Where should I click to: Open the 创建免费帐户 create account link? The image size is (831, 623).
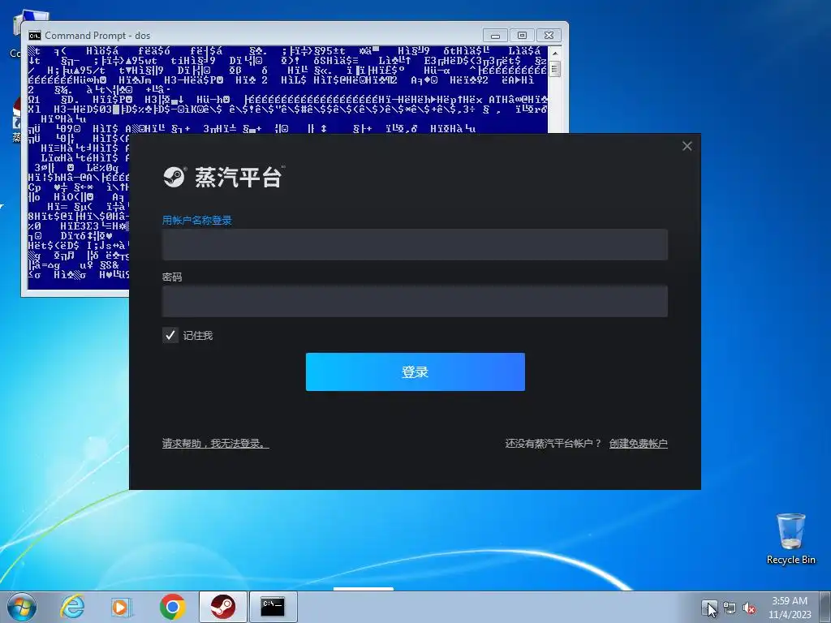pos(638,444)
